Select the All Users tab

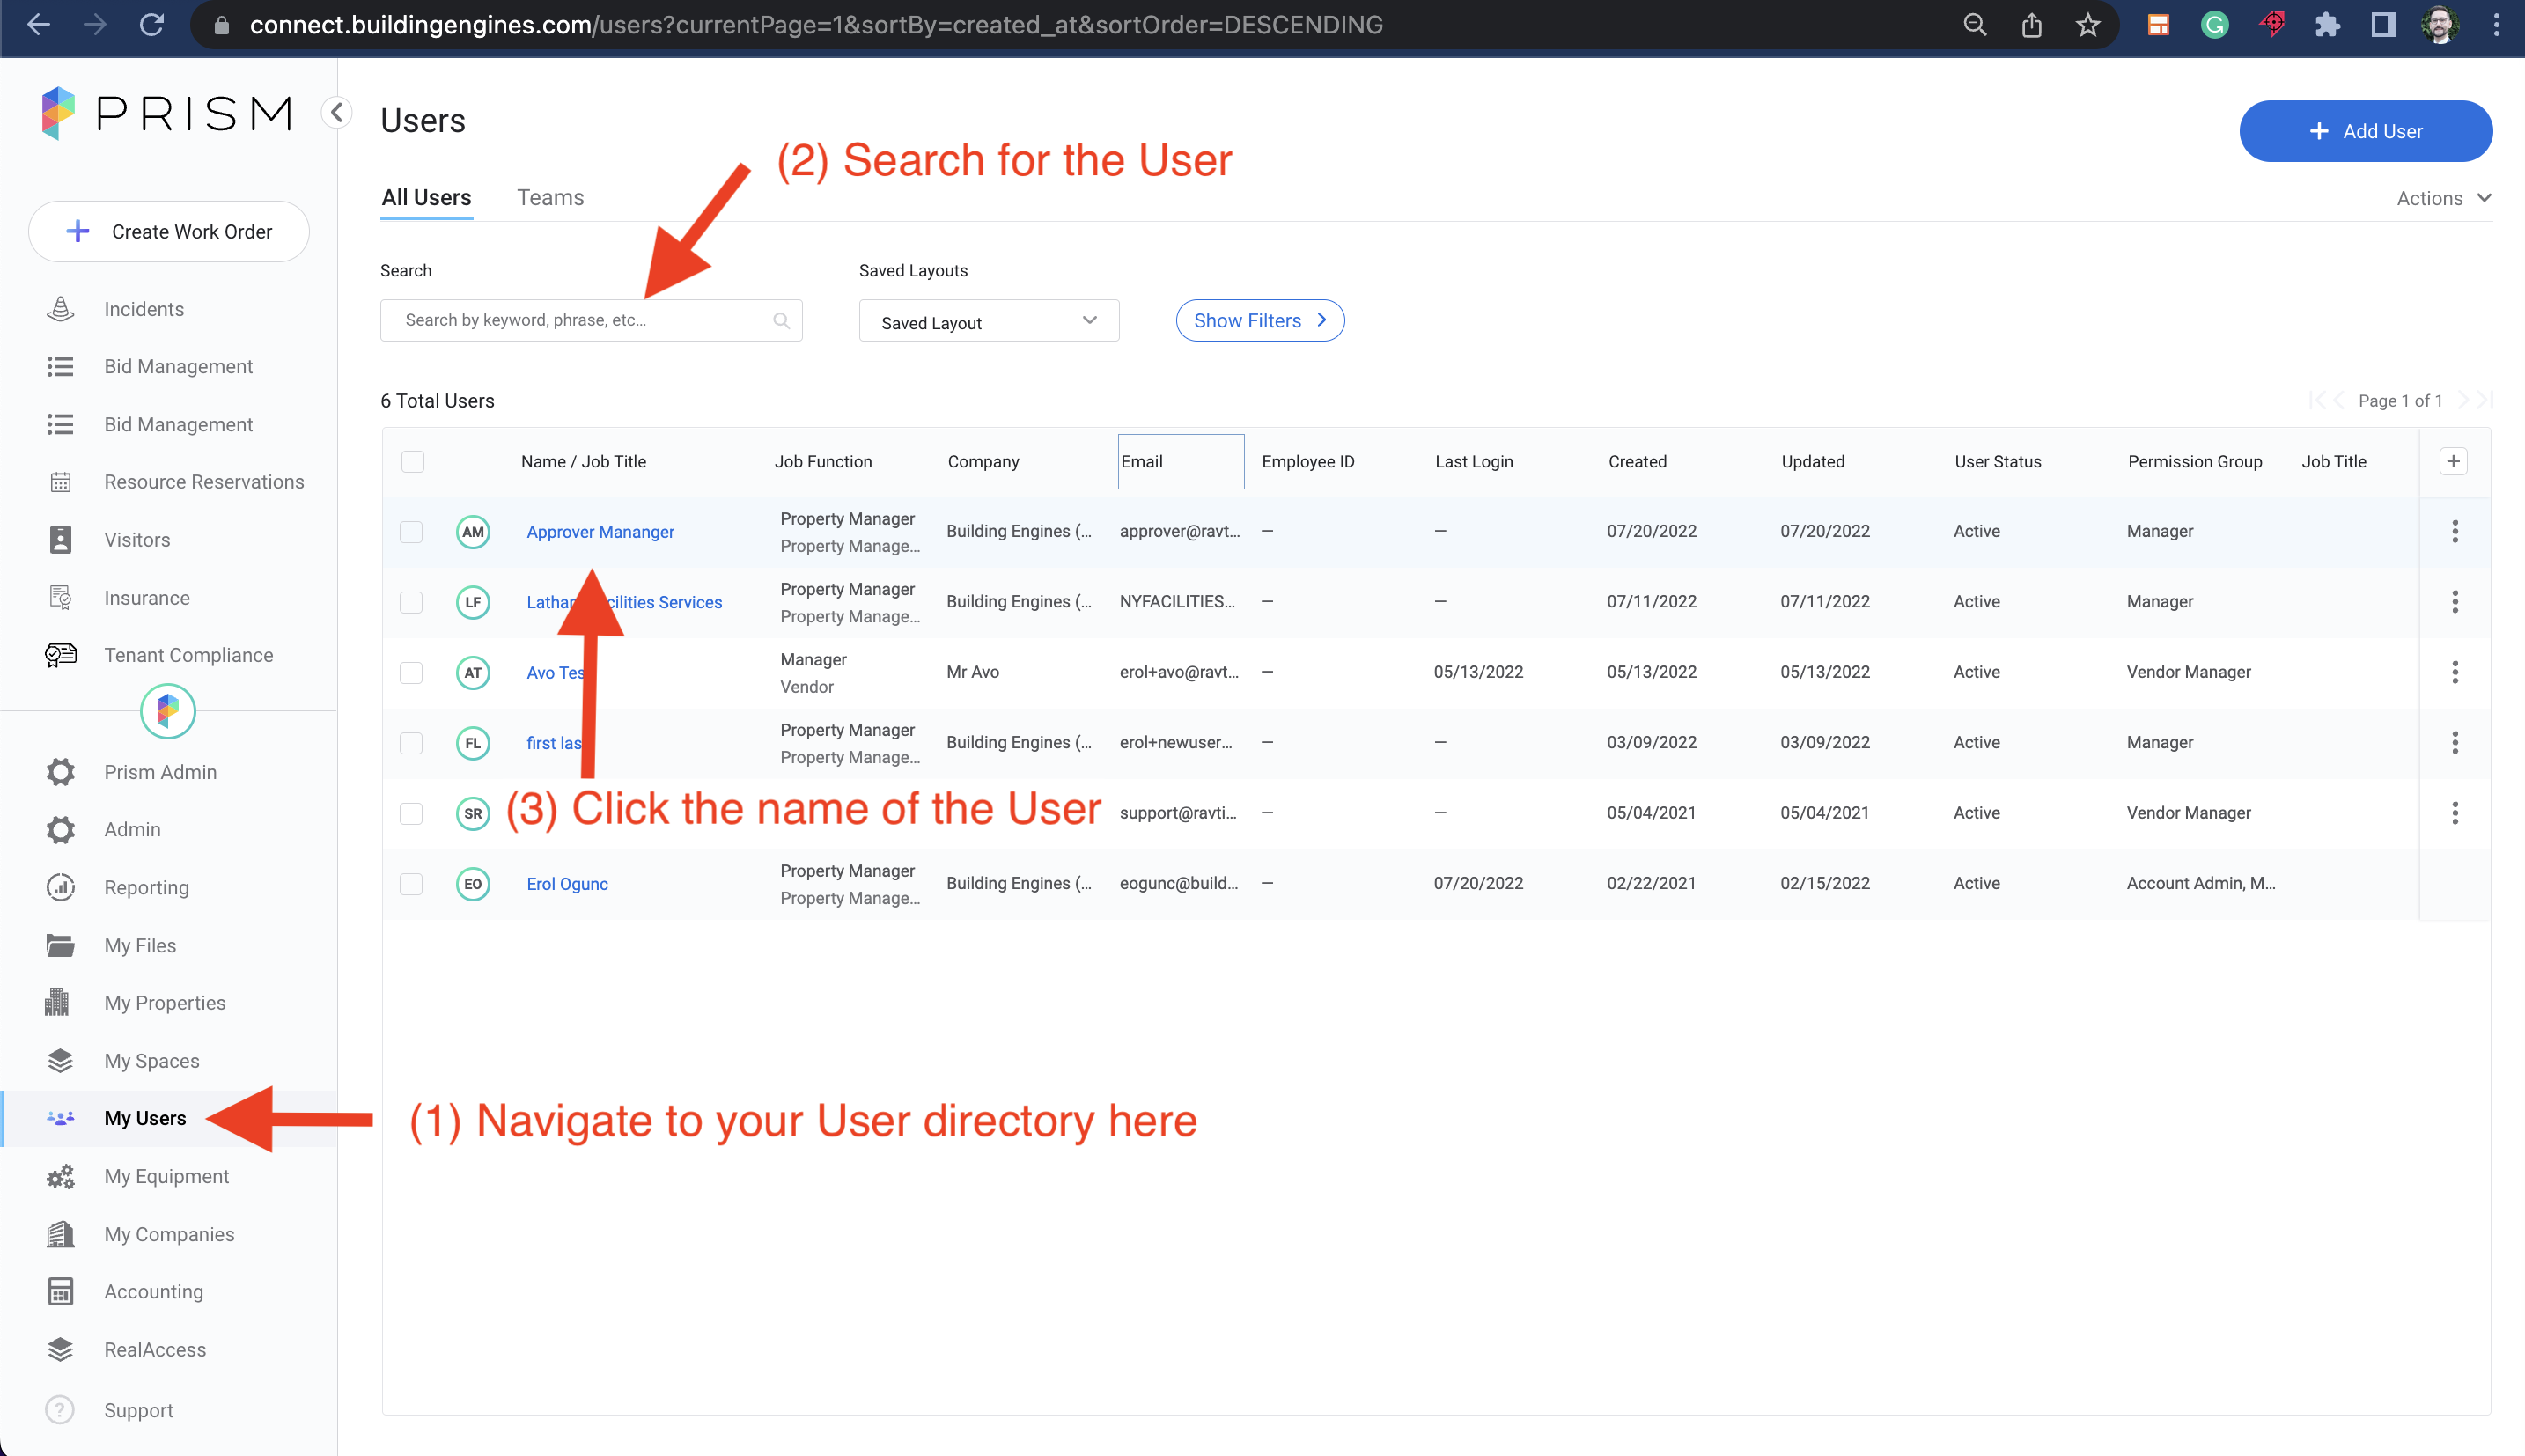(x=426, y=197)
